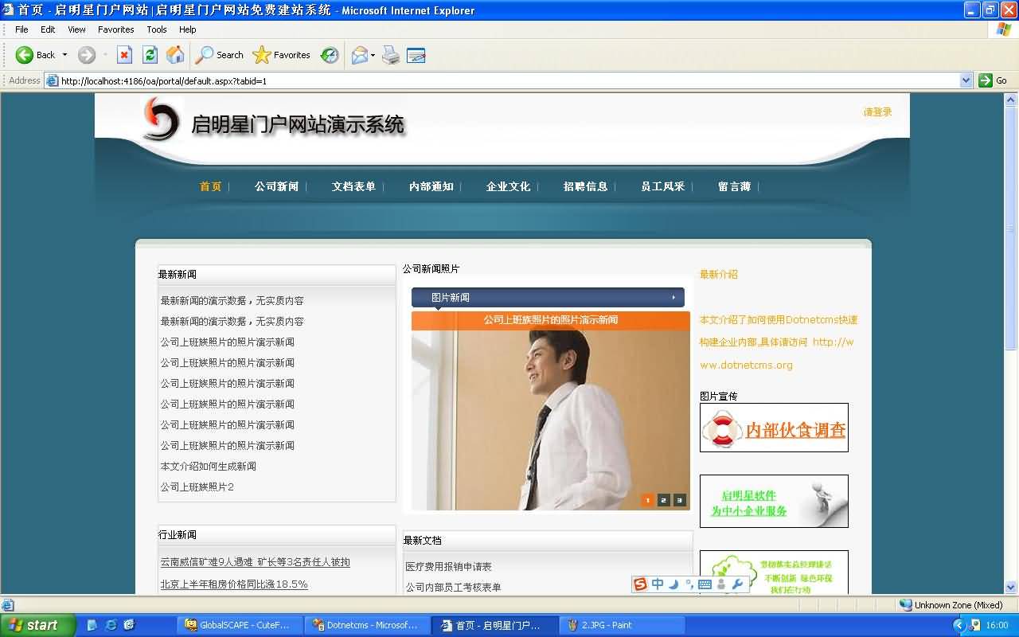The image size is (1019, 637).
Task: Expand the 图片新闻 arrow
Action: pos(673,298)
